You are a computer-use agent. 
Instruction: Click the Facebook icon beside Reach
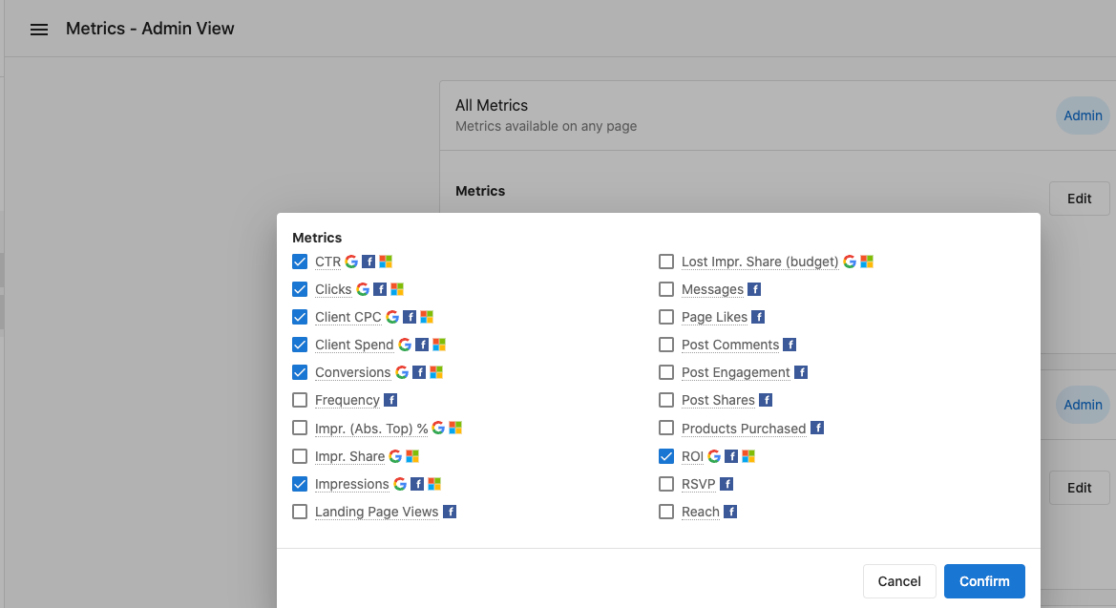729,512
